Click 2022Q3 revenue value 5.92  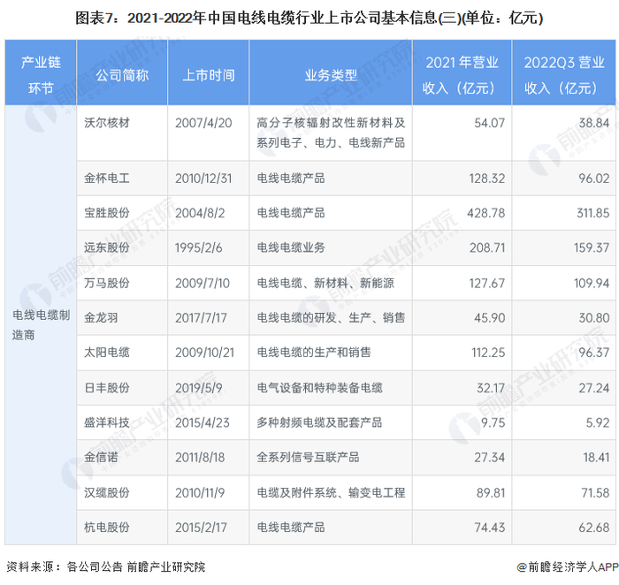point(598,422)
